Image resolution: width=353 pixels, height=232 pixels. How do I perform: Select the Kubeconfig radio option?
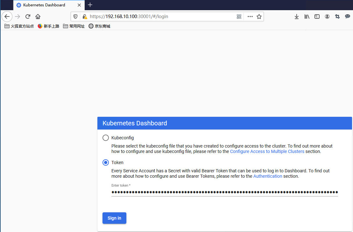[x=106, y=138]
